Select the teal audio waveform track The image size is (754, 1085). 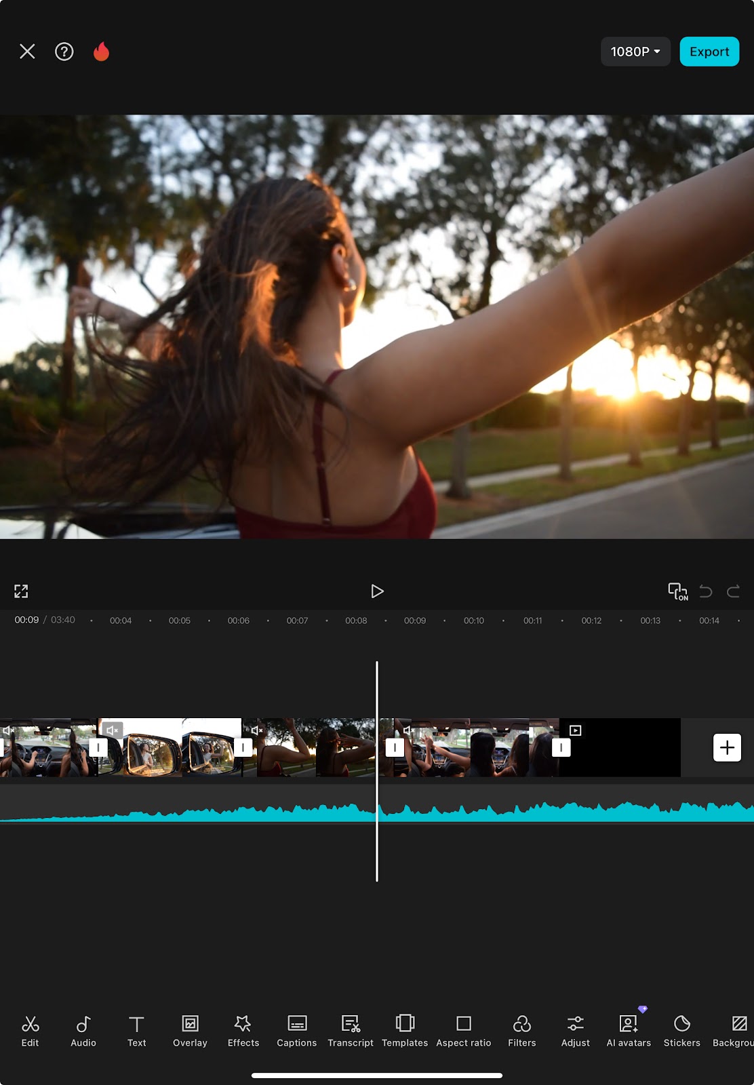pos(377,804)
